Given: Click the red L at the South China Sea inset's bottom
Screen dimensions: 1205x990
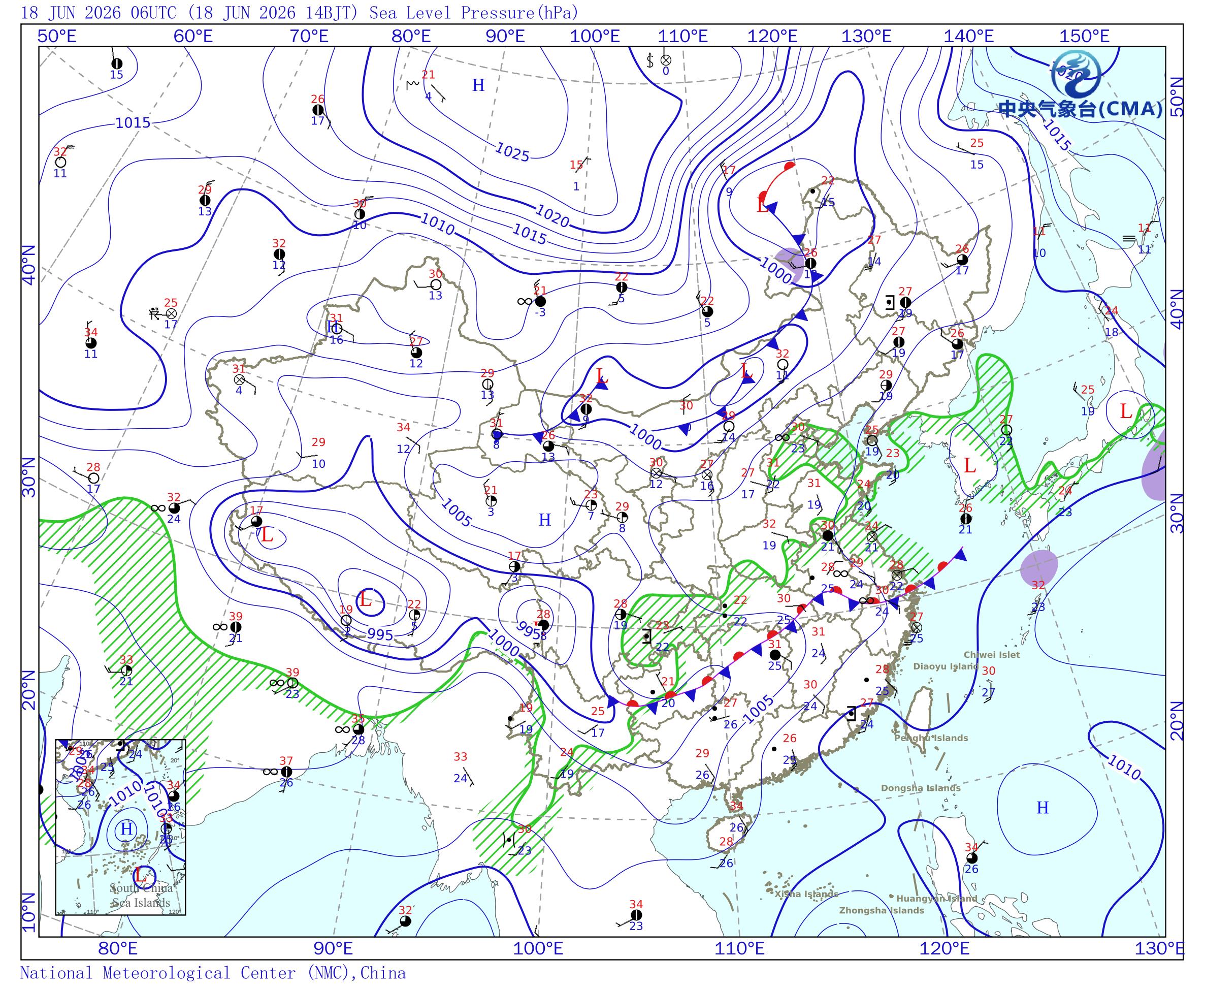Looking at the screenshot, I should click(x=140, y=874).
